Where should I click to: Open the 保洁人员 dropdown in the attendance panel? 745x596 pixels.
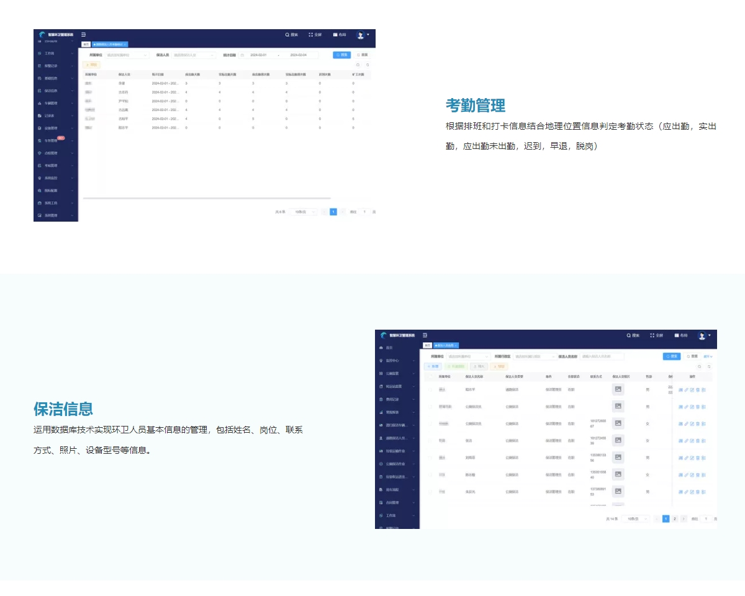pos(194,55)
